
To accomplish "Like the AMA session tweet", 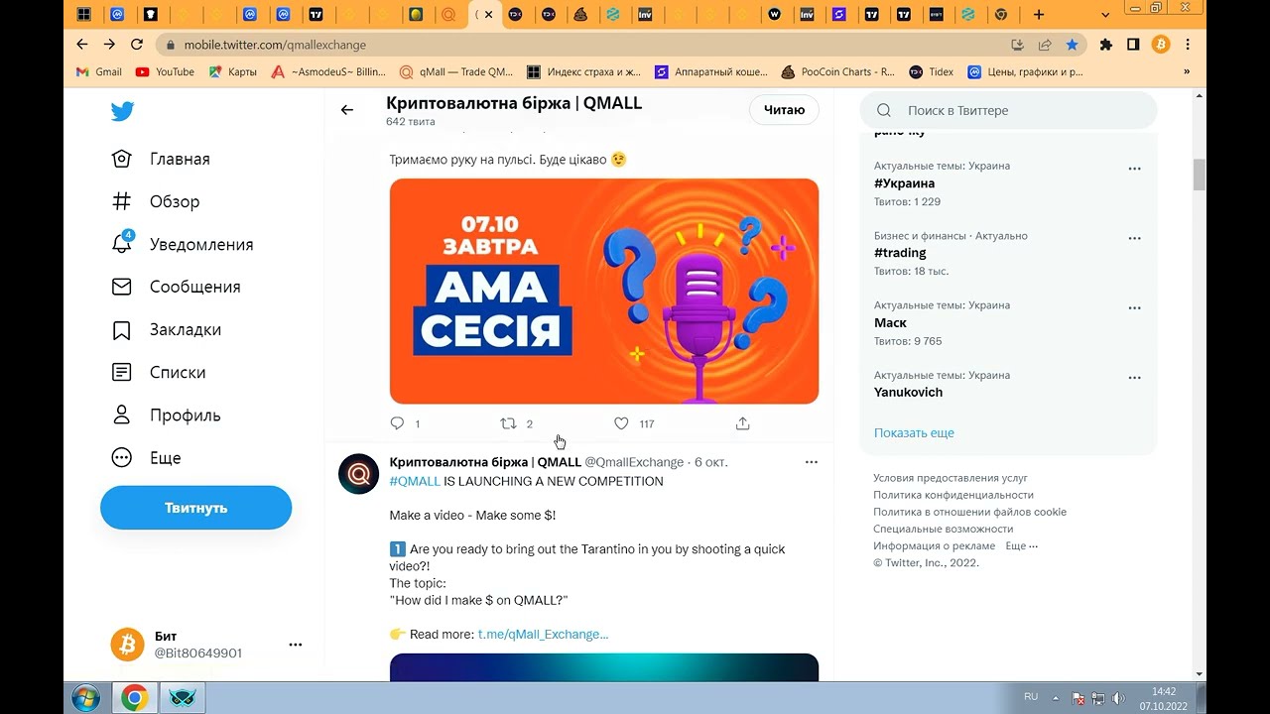I will click(621, 423).
